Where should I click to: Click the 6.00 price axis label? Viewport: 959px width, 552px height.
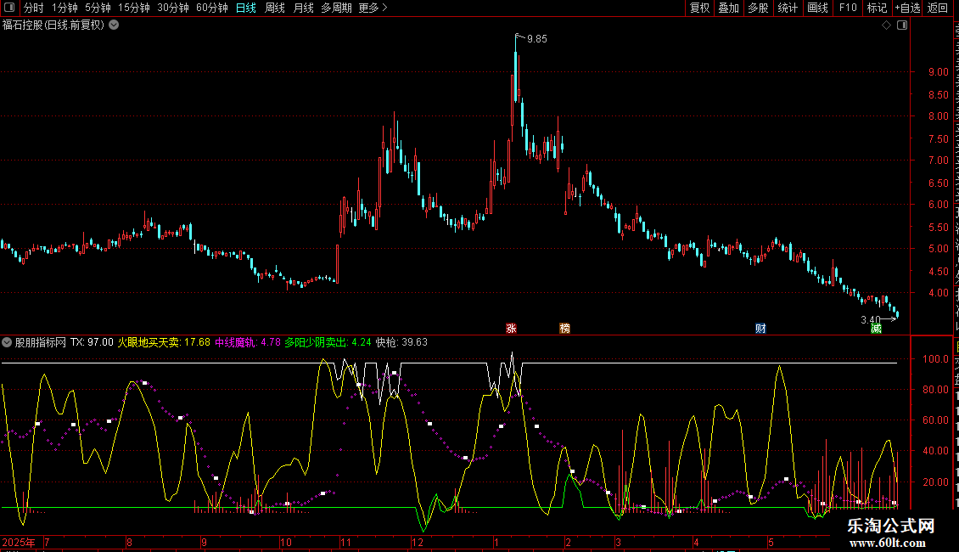coord(938,205)
